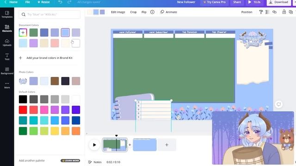Viewport: 296px width, 166px height.
Task: Click the first cream color box in toolbar
Action: 90,12
